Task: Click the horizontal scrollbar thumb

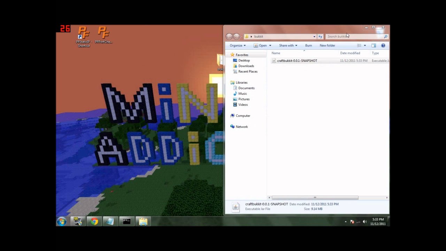Action: coord(315,198)
